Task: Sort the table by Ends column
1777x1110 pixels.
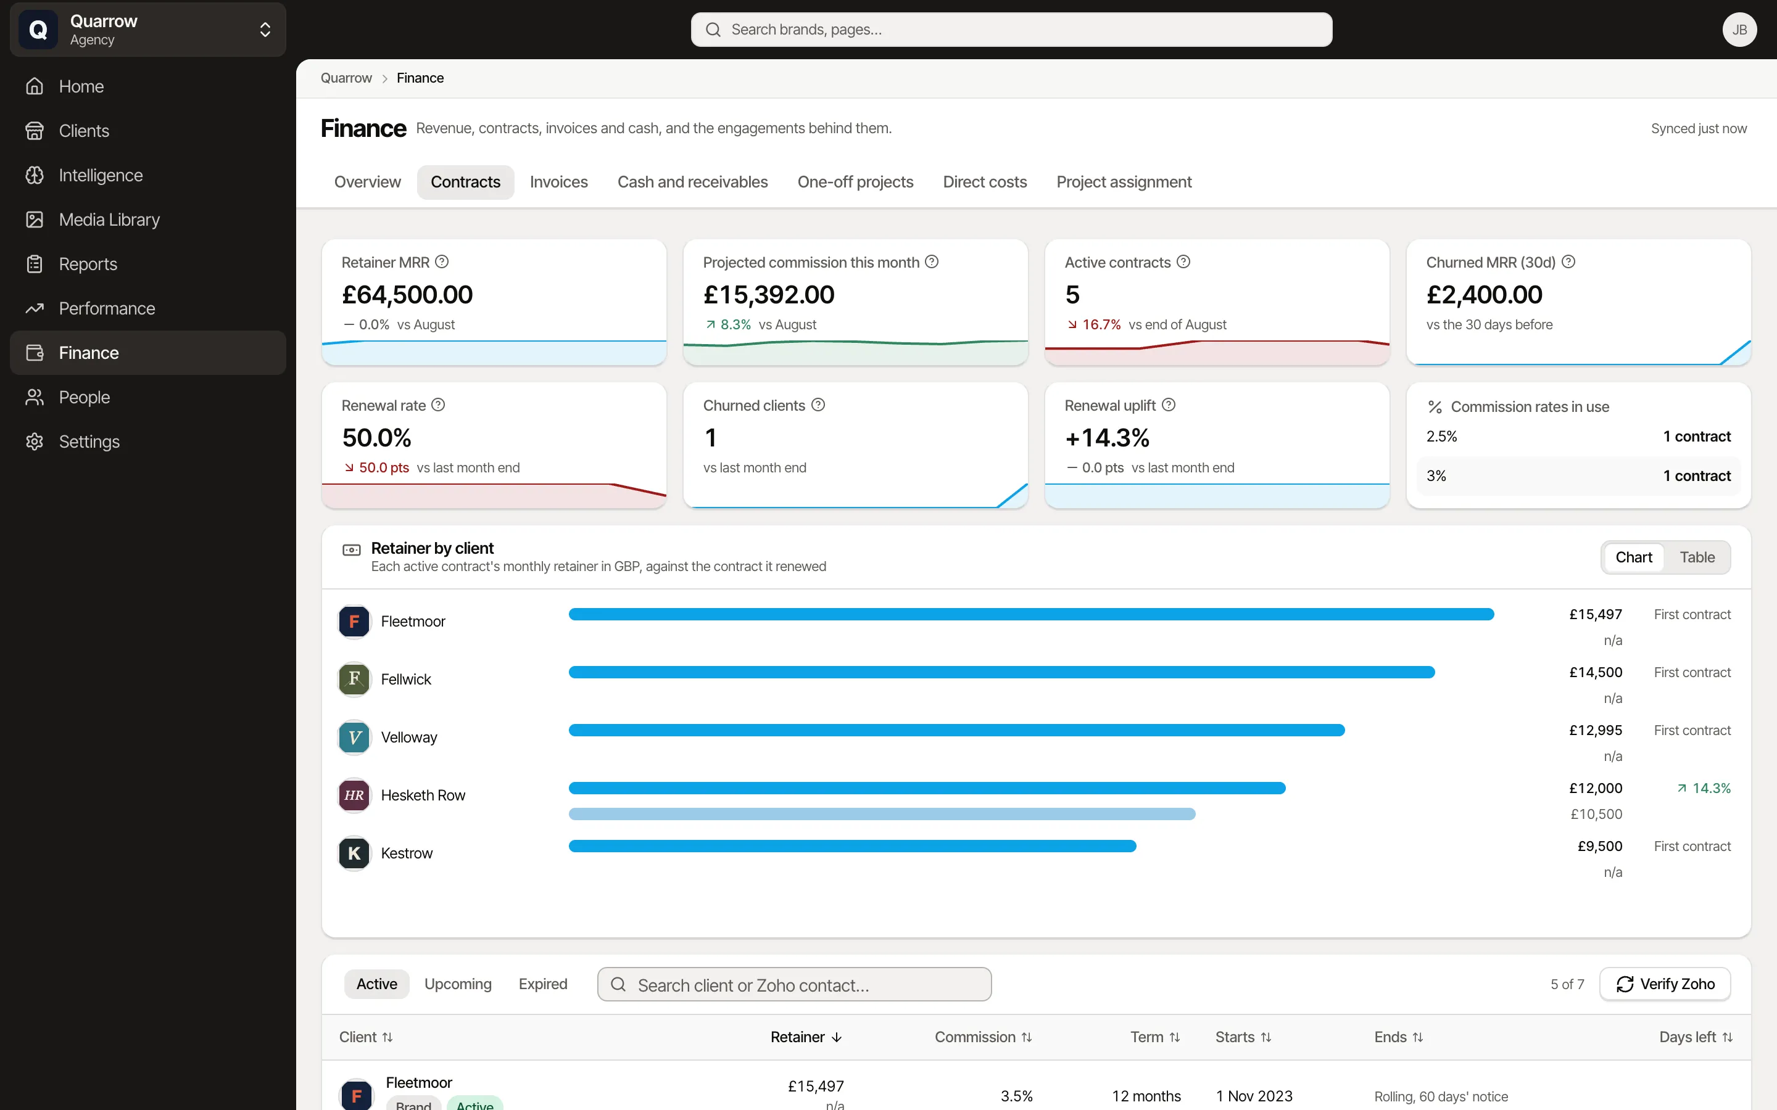Action: click(x=1399, y=1037)
